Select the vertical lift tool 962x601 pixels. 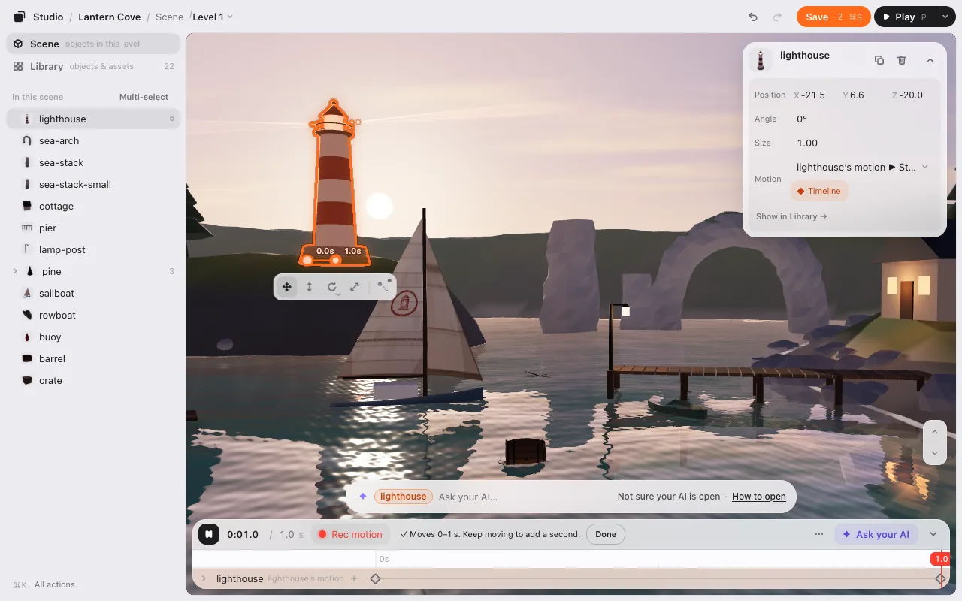pyautogui.click(x=309, y=287)
